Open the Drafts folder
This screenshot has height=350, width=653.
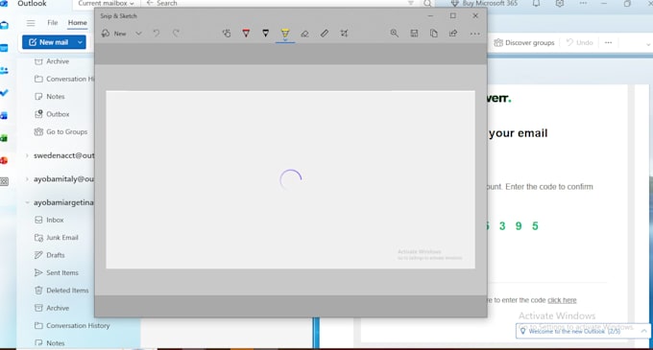tap(50, 255)
